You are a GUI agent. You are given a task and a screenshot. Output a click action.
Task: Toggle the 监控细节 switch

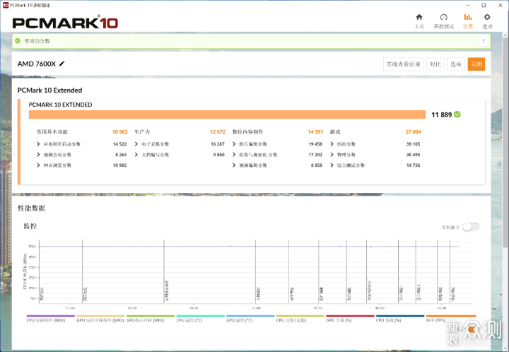point(471,227)
